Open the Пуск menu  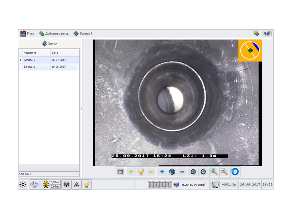[x=27, y=34]
